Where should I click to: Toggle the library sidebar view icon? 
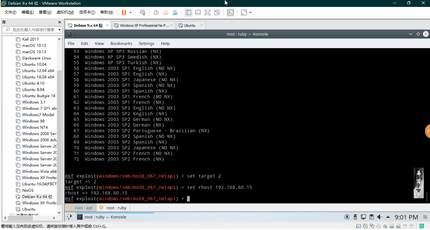(188, 12)
